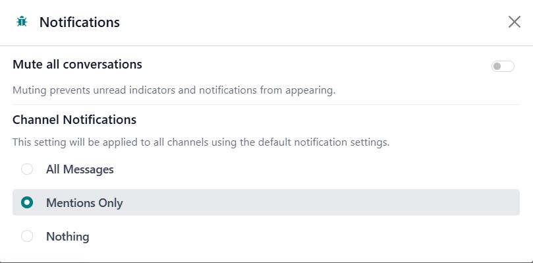Click the Notifications dialog title text

click(x=80, y=22)
